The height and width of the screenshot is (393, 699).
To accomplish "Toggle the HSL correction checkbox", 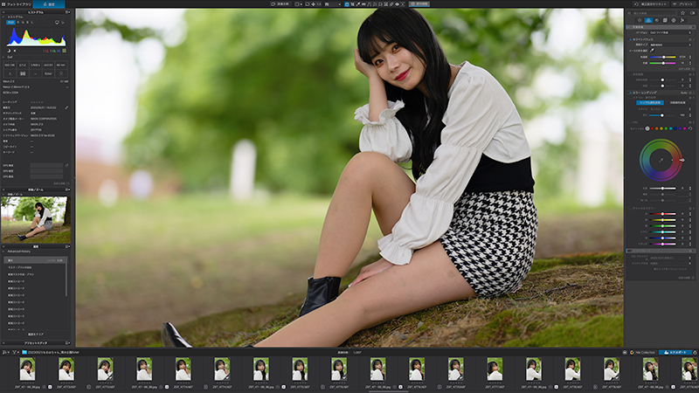I will [x=630, y=122].
